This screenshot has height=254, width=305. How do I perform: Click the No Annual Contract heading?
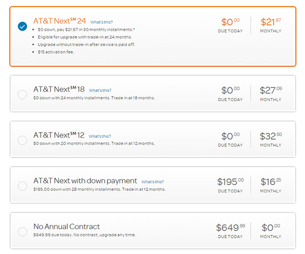point(67,227)
